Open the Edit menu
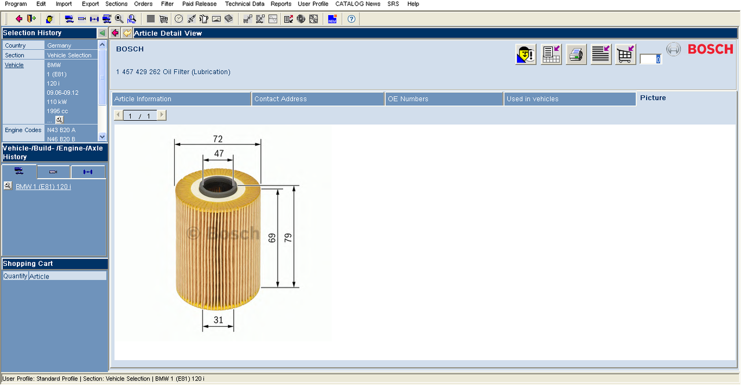 (x=41, y=4)
